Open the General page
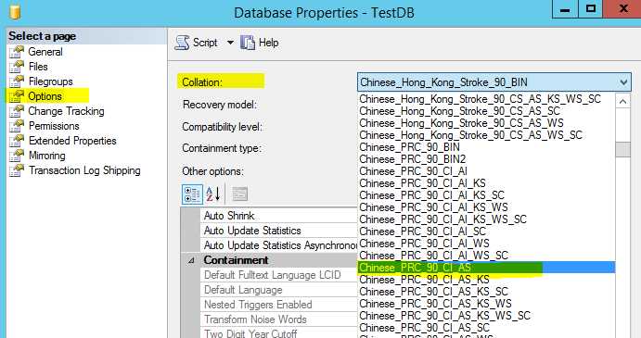The image size is (641, 338). pyautogui.click(x=45, y=52)
